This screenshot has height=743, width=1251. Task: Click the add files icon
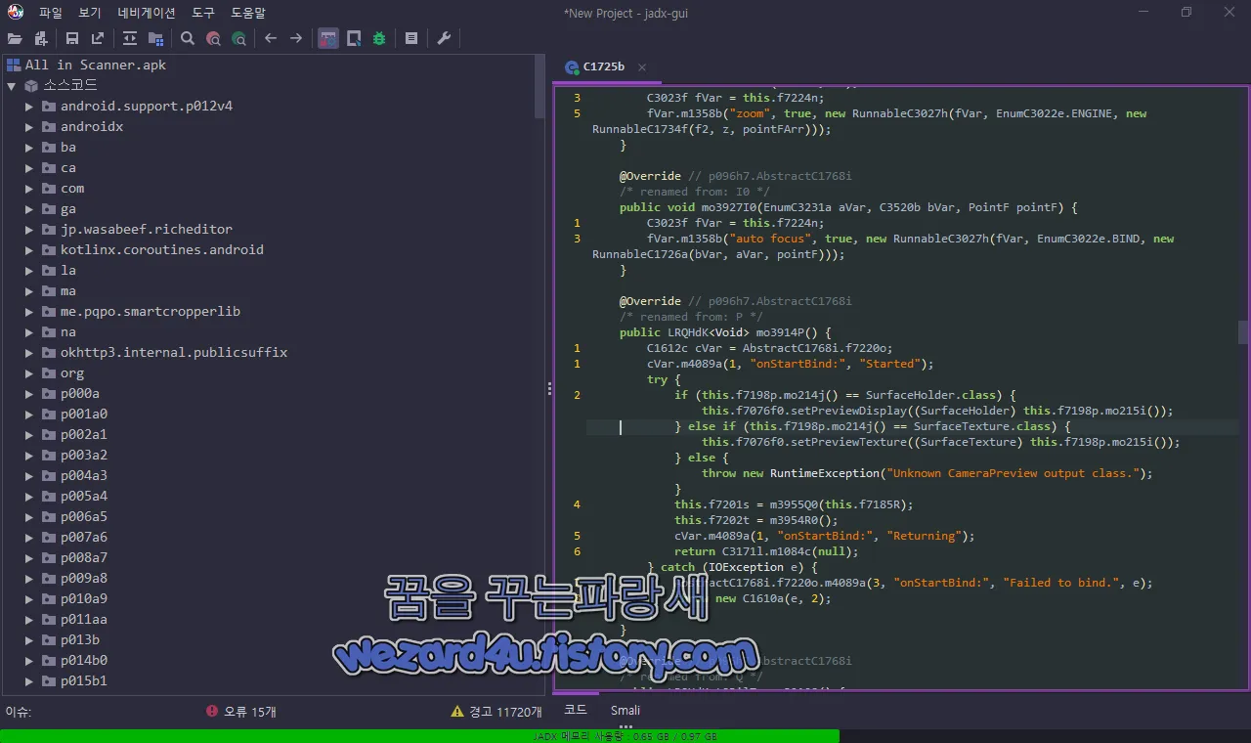point(41,38)
